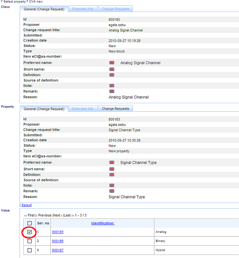
Task: Click UK flag icon beside Class Remark
Action: pyautogui.click(x=112, y=91)
